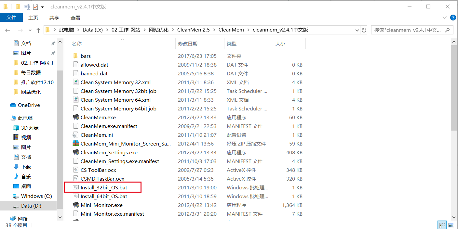Click the search box for cleanmem folder
This screenshot has height=229, width=458.
(x=408, y=30)
